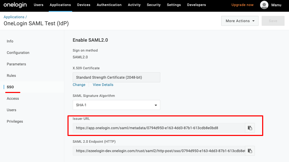The height and width of the screenshot is (162, 289).
Task: Open the Activity top menu
Action: [x=134, y=5]
